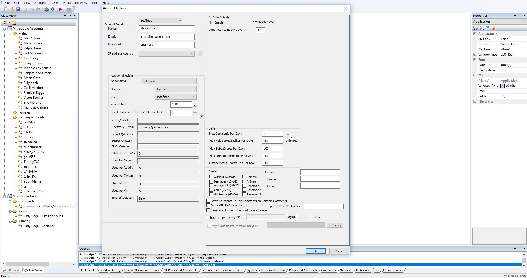Click the Print icon
Image resolution: width=527 pixels, height=278 pixels.
[46, 9]
